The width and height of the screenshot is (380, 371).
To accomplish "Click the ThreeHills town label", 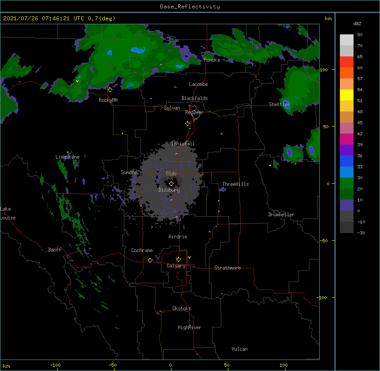I will (x=235, y=184).
